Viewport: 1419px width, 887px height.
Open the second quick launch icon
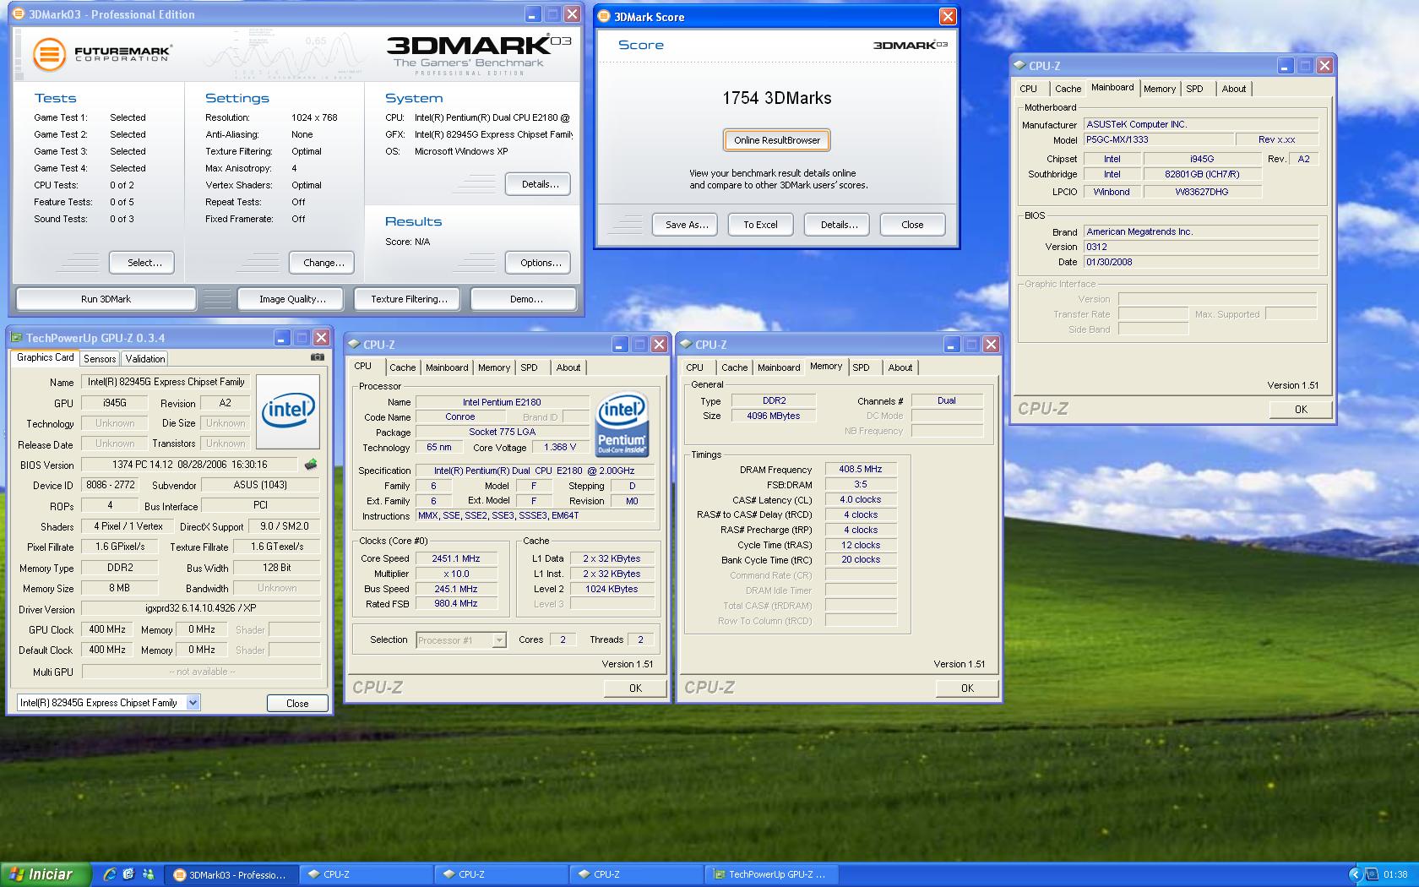tap(128, 874)
